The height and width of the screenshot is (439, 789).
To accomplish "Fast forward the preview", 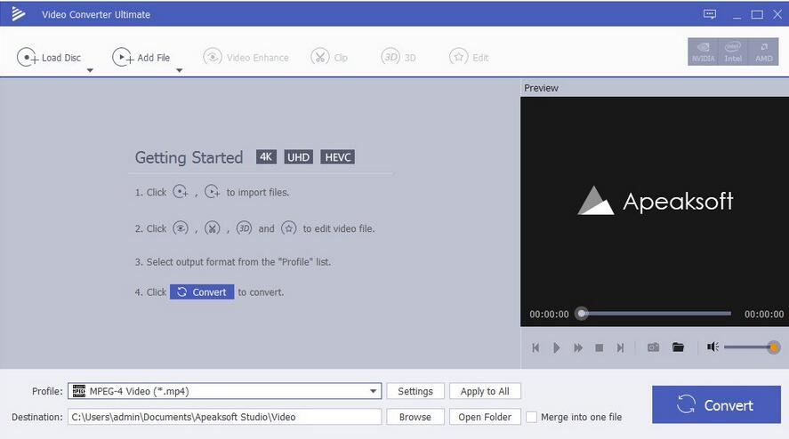I will click(x=578, y=347).
